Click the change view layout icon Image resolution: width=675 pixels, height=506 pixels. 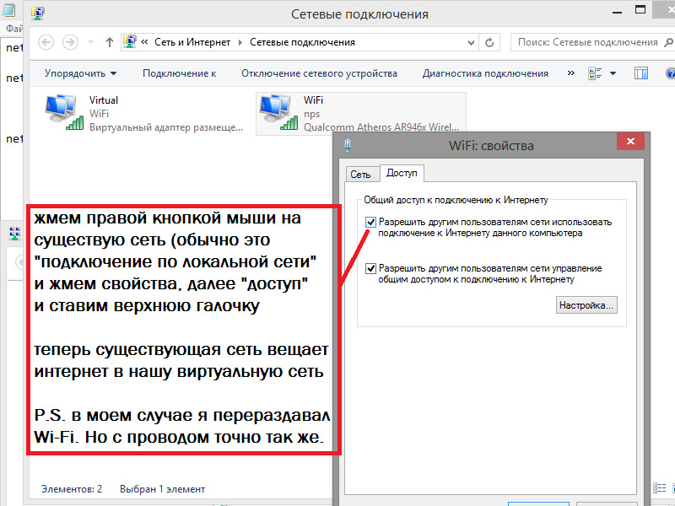(x=596, y=73)
